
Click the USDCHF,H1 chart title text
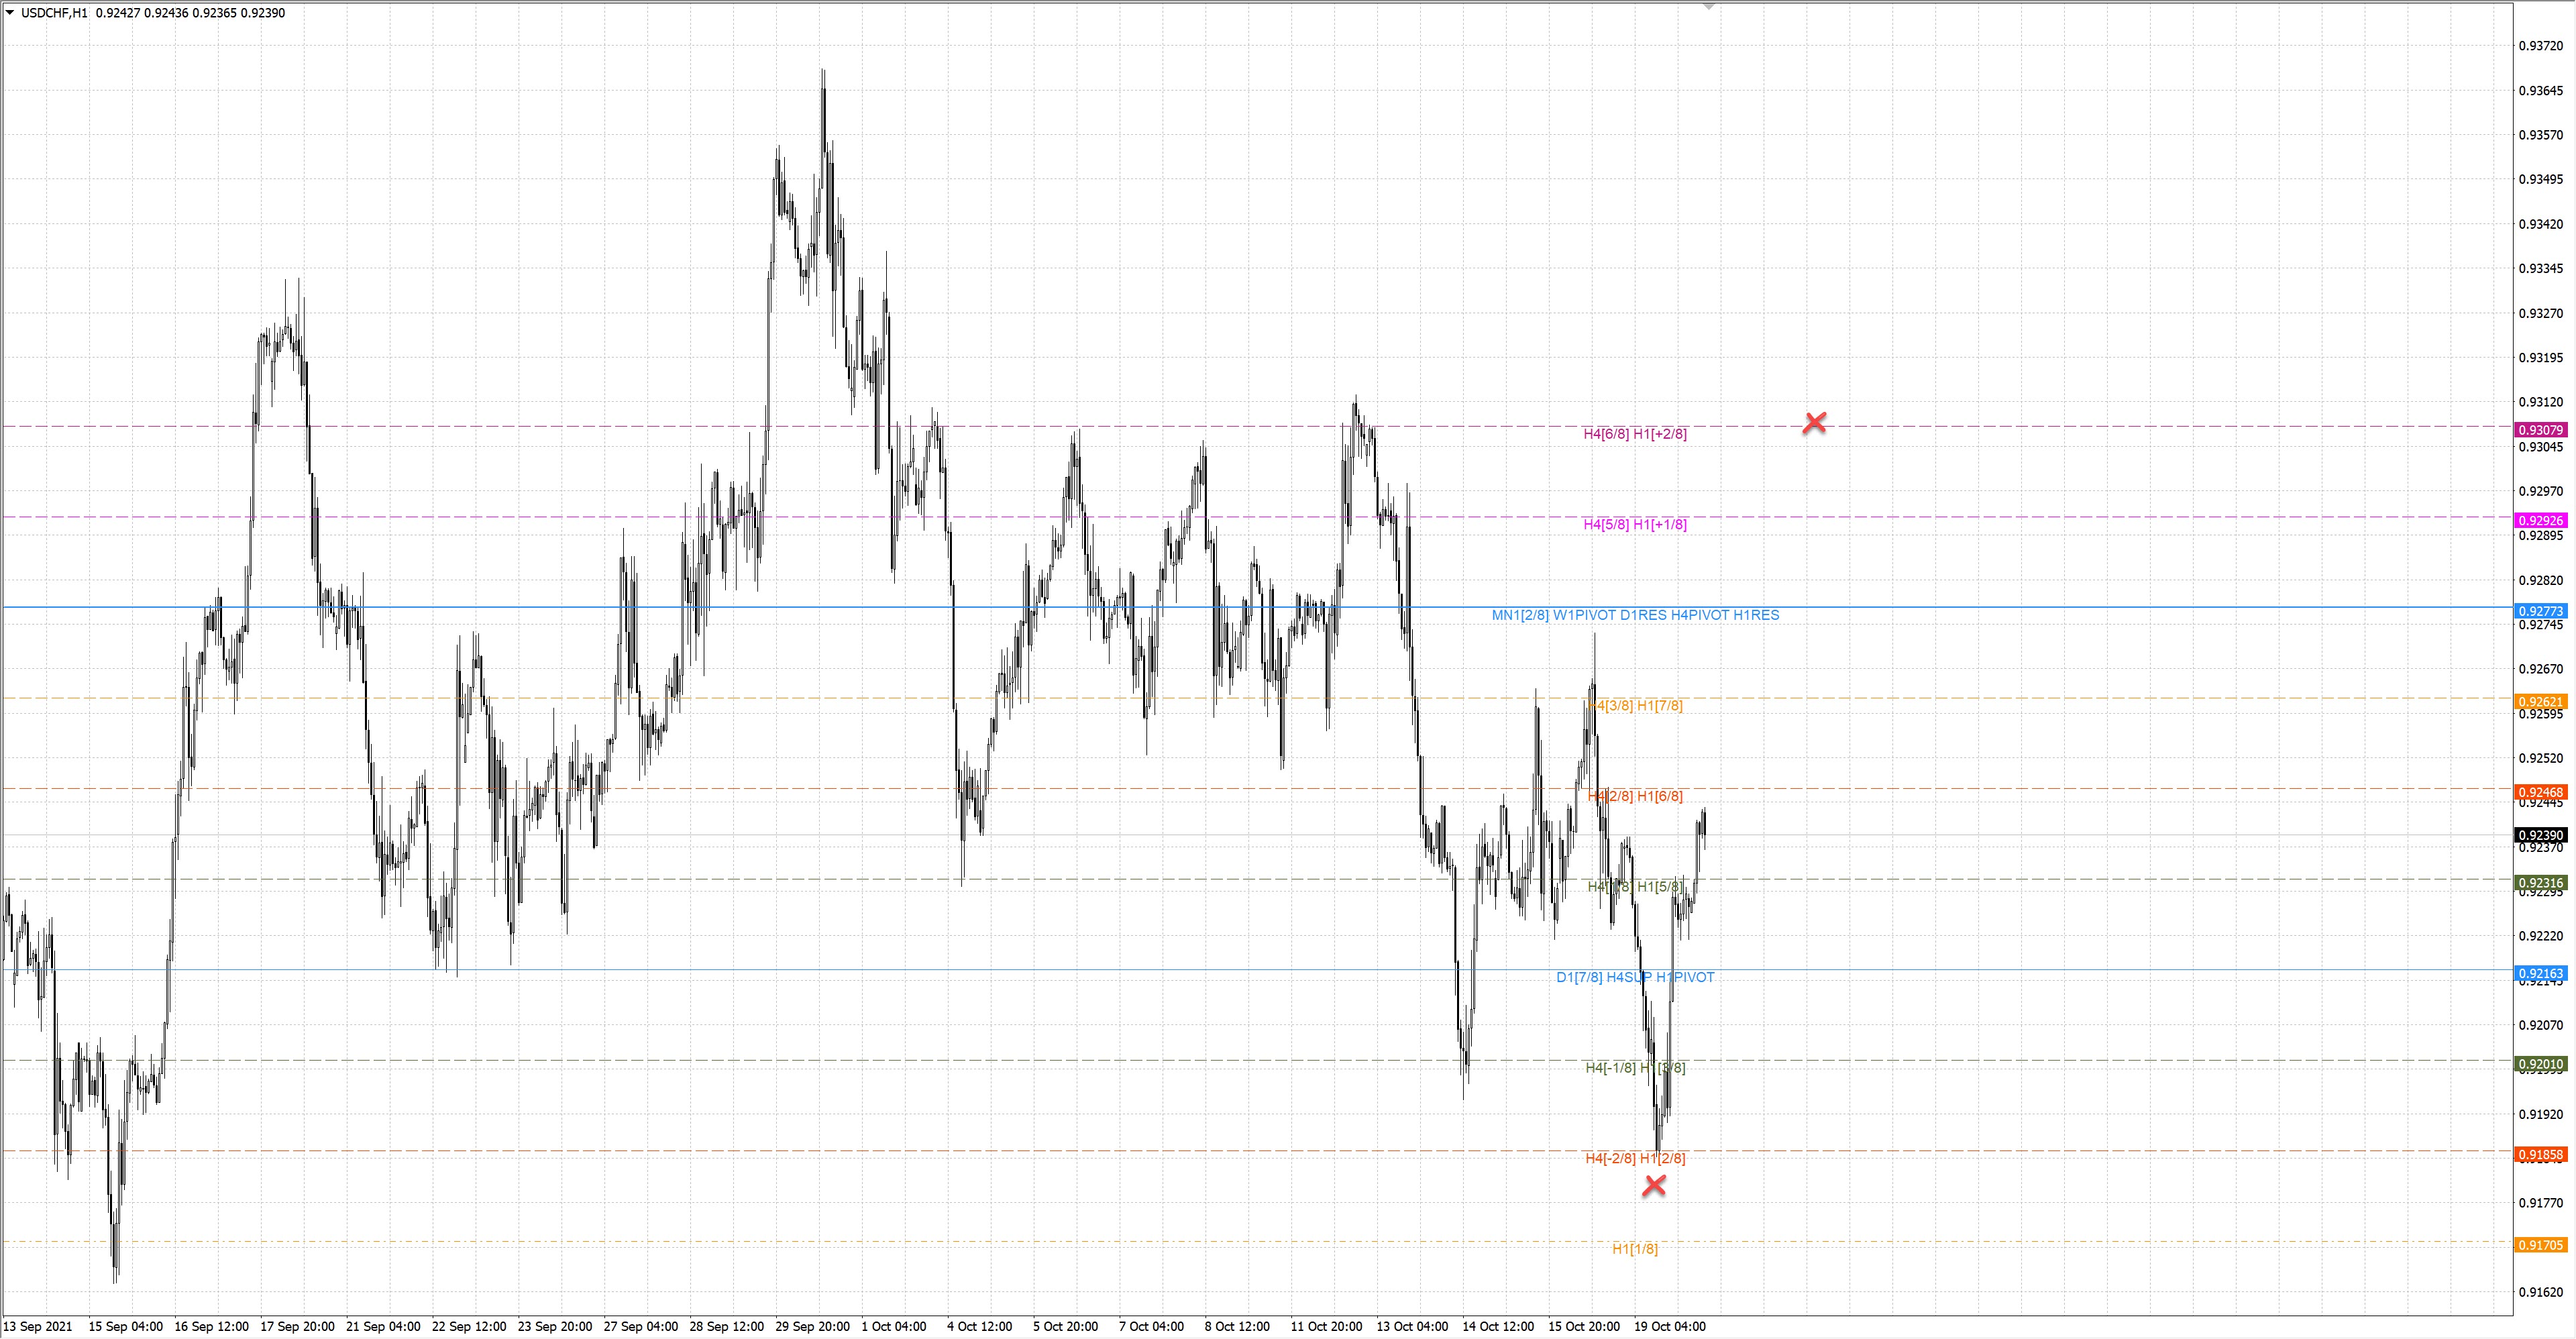click(54, 13)
